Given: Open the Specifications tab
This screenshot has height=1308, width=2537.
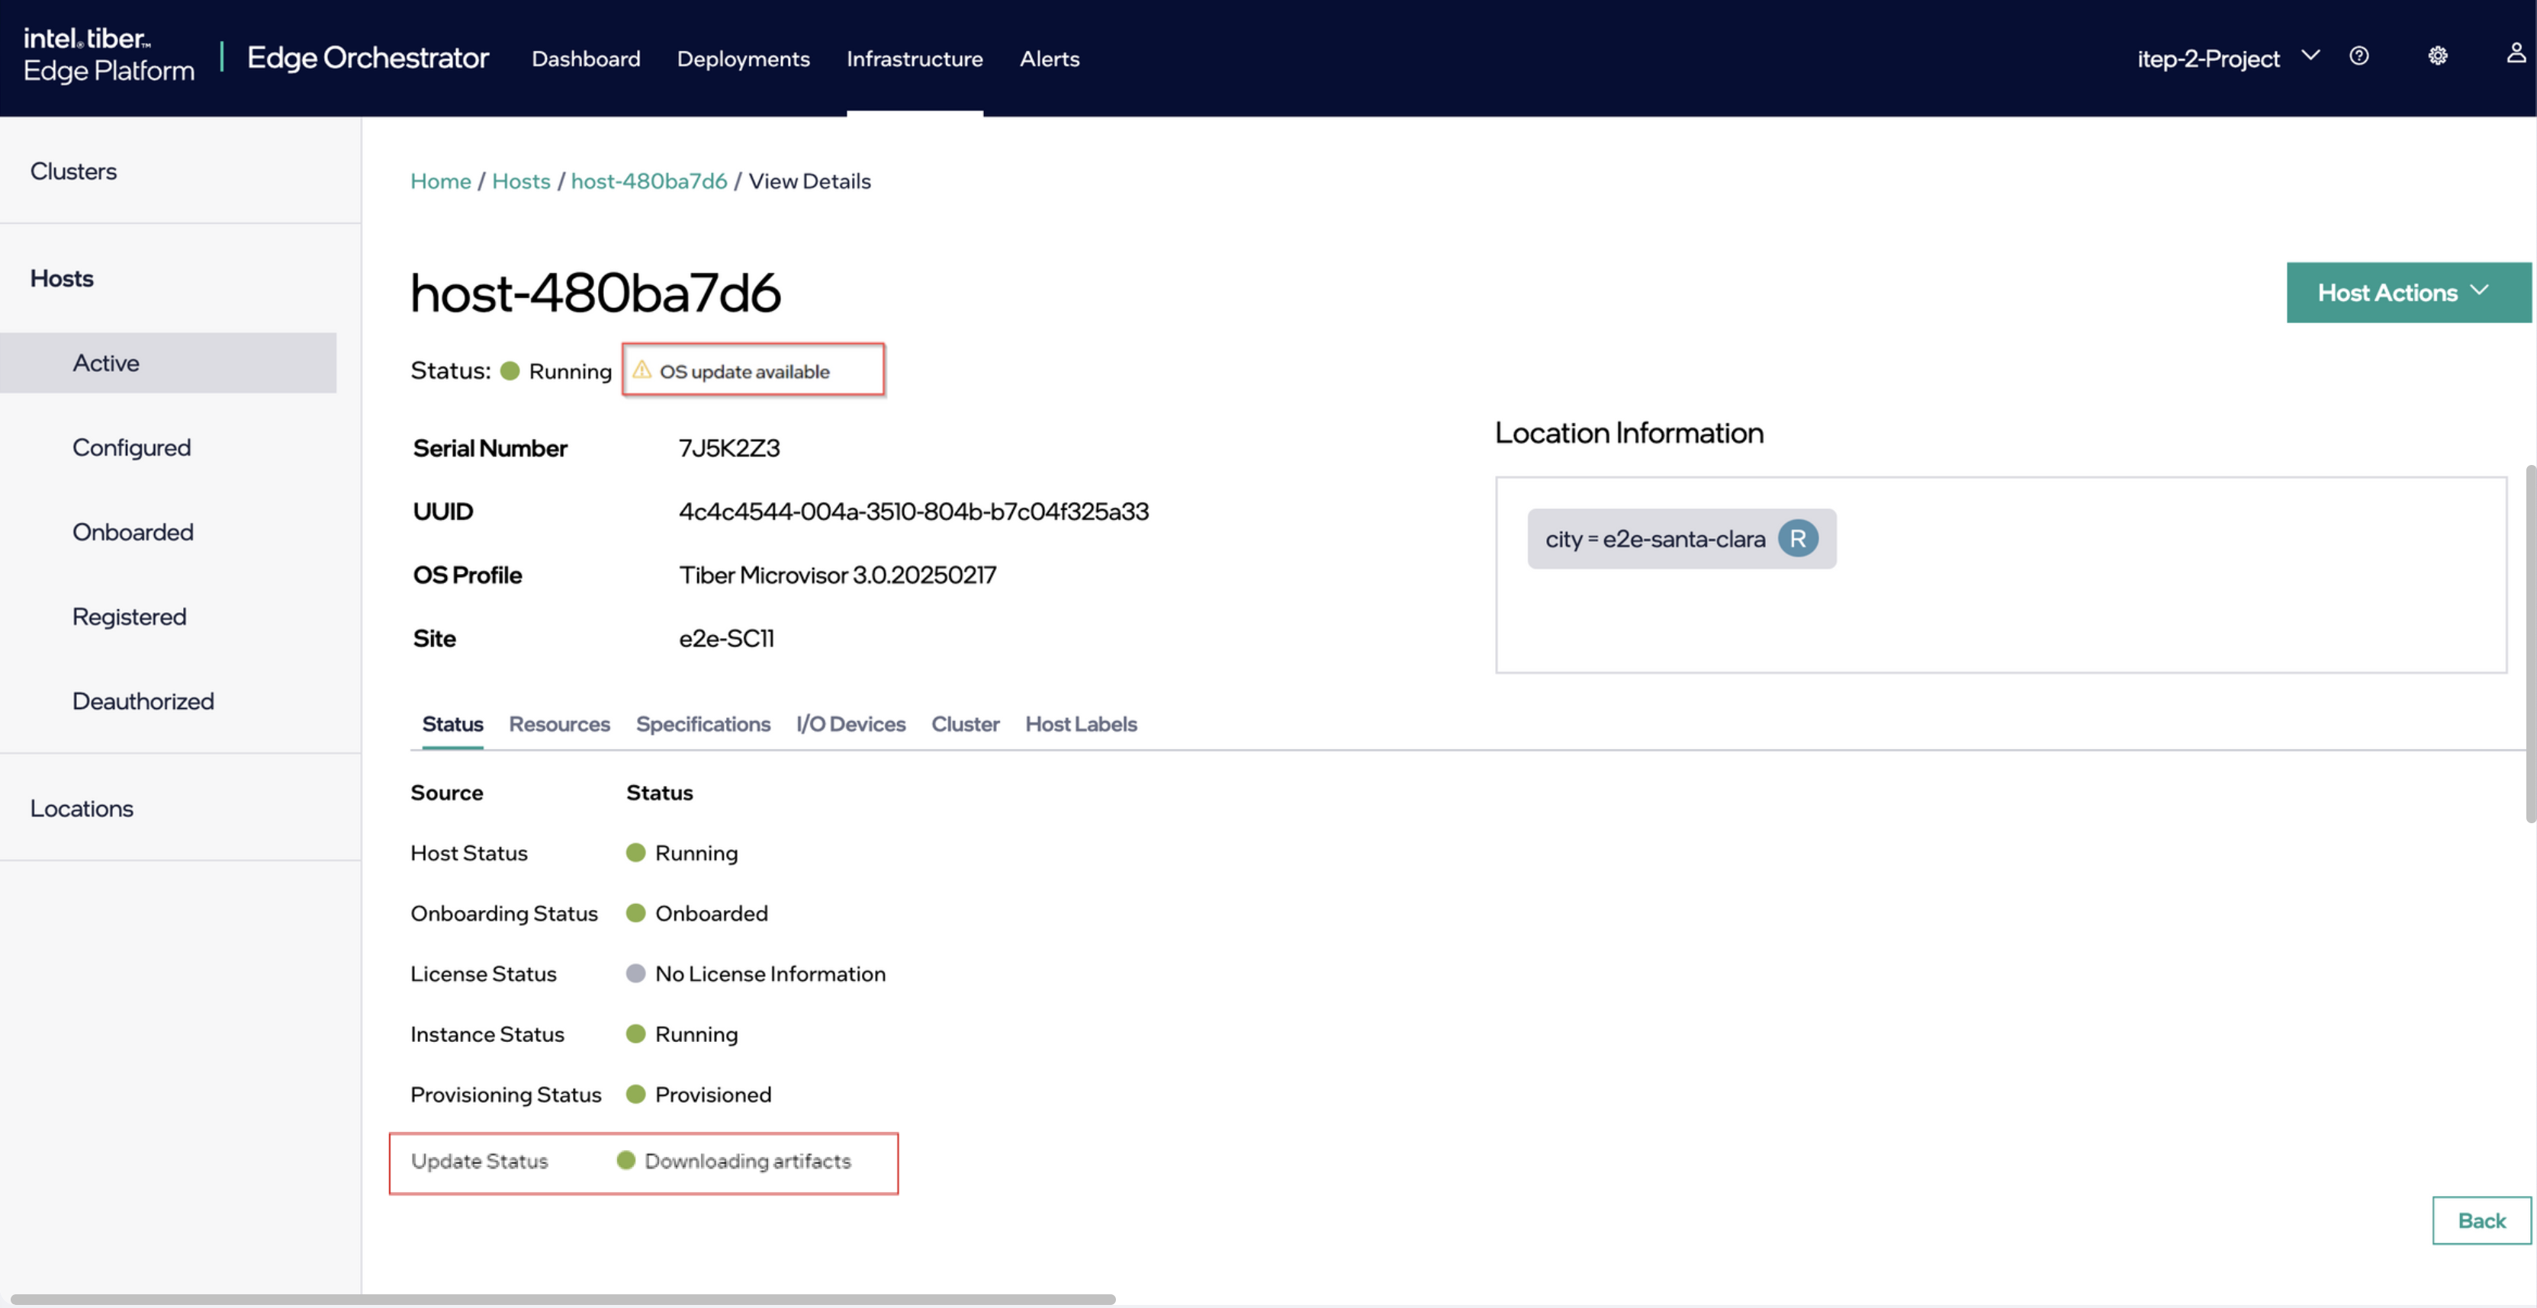Looking at the screenshot, I should click(x=703, y=724).
